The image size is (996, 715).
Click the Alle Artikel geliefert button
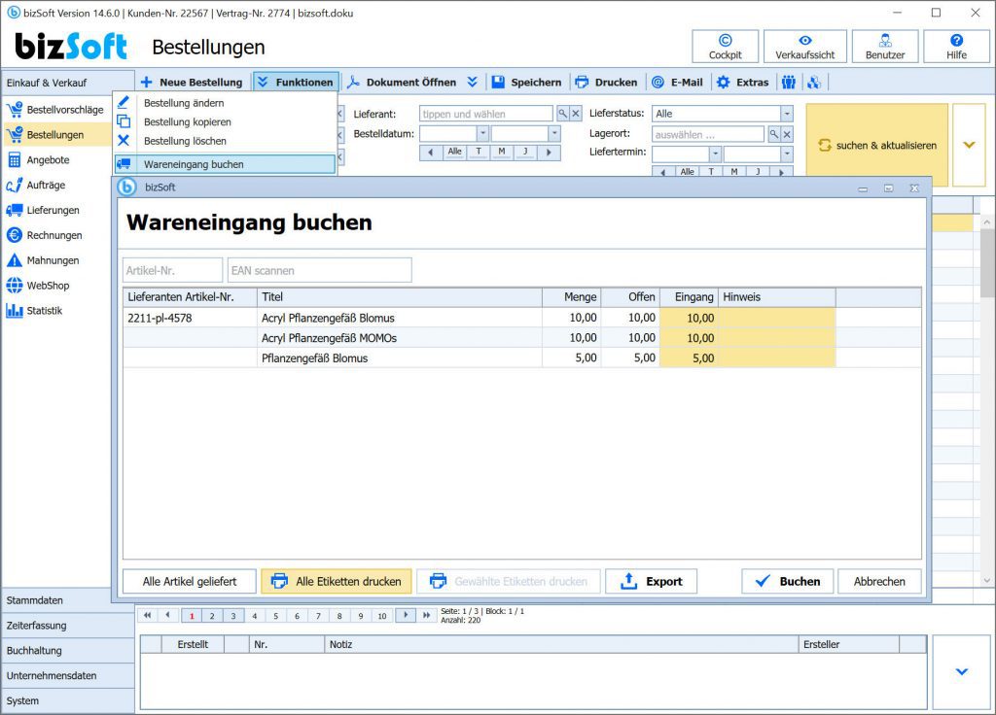pyautogui.click(x=190, y=581)
